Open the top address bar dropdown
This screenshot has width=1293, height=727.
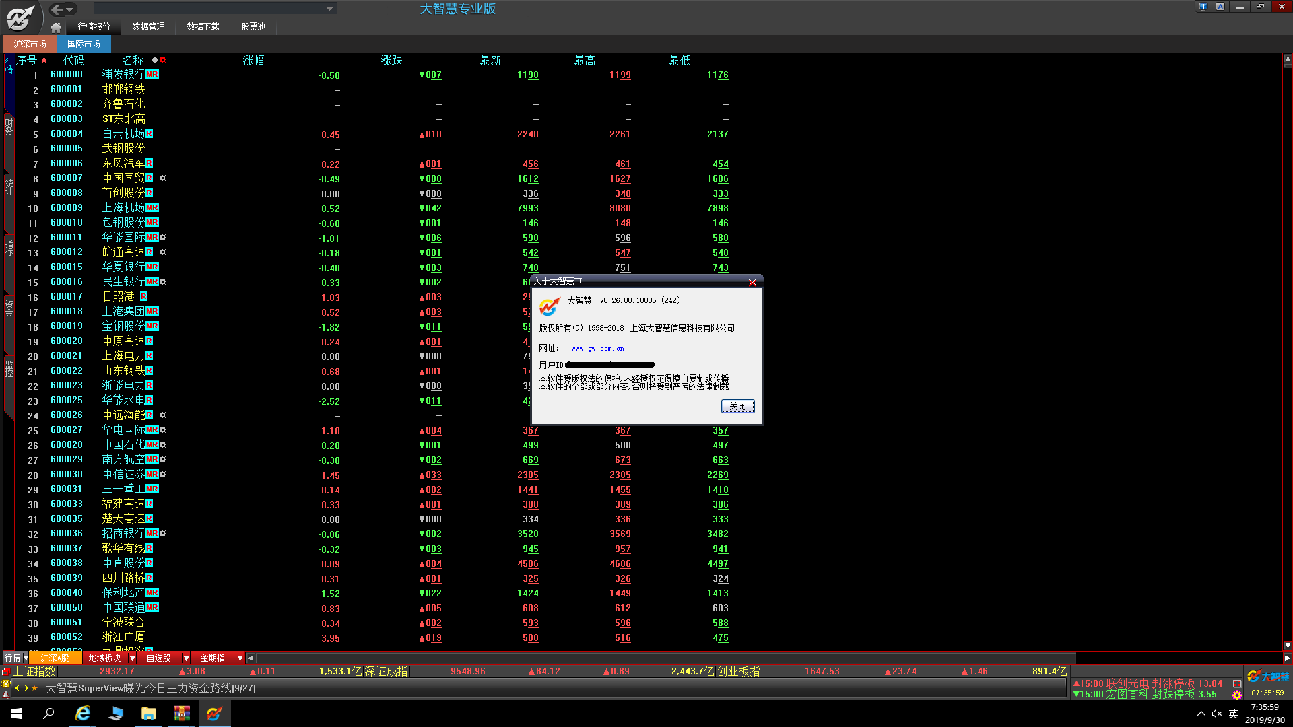coord(329,9)
